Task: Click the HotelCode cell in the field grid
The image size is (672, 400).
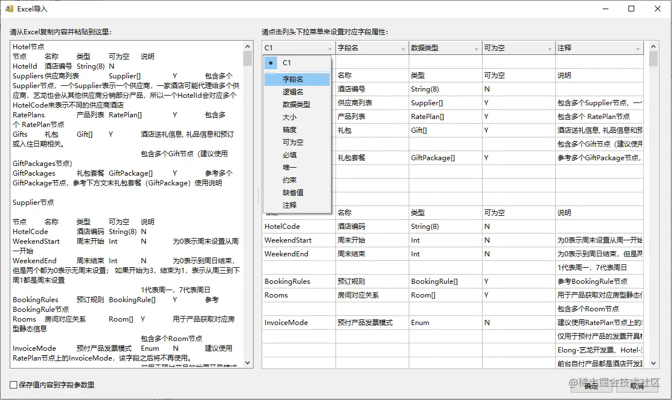Action: [281, 226]
